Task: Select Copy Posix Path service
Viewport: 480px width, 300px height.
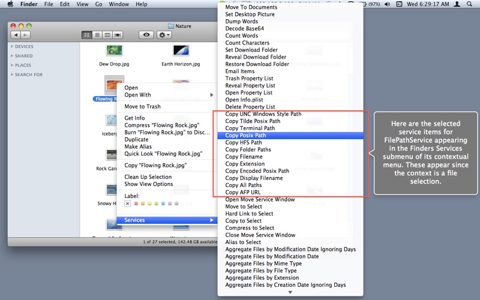Action: tap(290, 136)
